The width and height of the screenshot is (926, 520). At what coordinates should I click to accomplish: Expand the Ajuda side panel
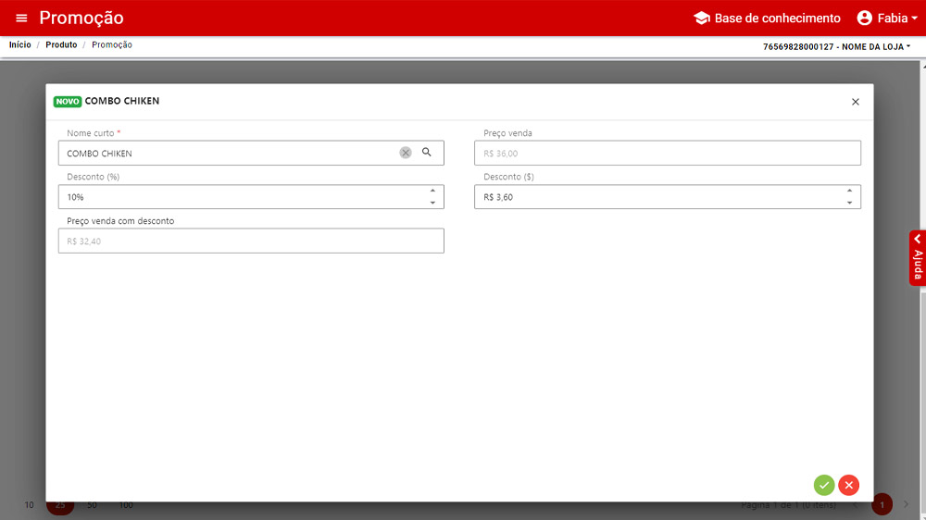click(x=917, y=257)
